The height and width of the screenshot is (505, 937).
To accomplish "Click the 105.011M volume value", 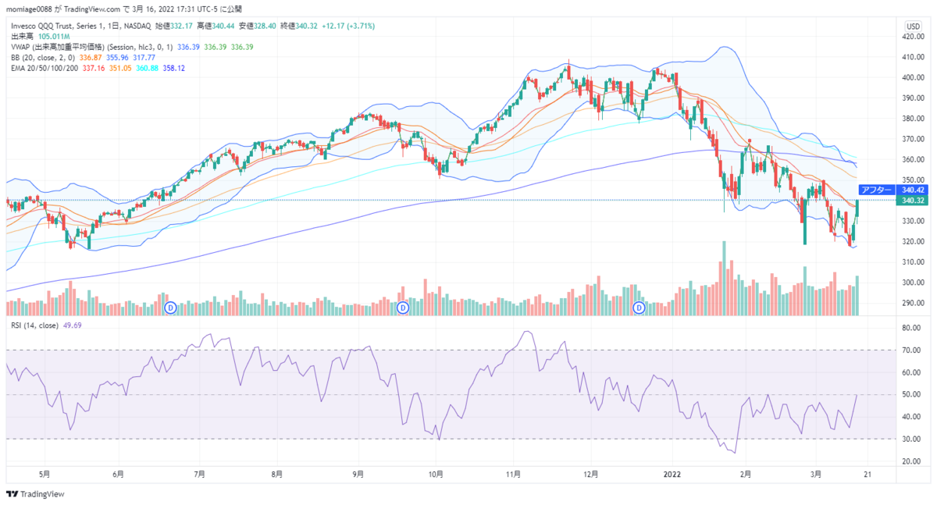I will [x=53, y=36].
